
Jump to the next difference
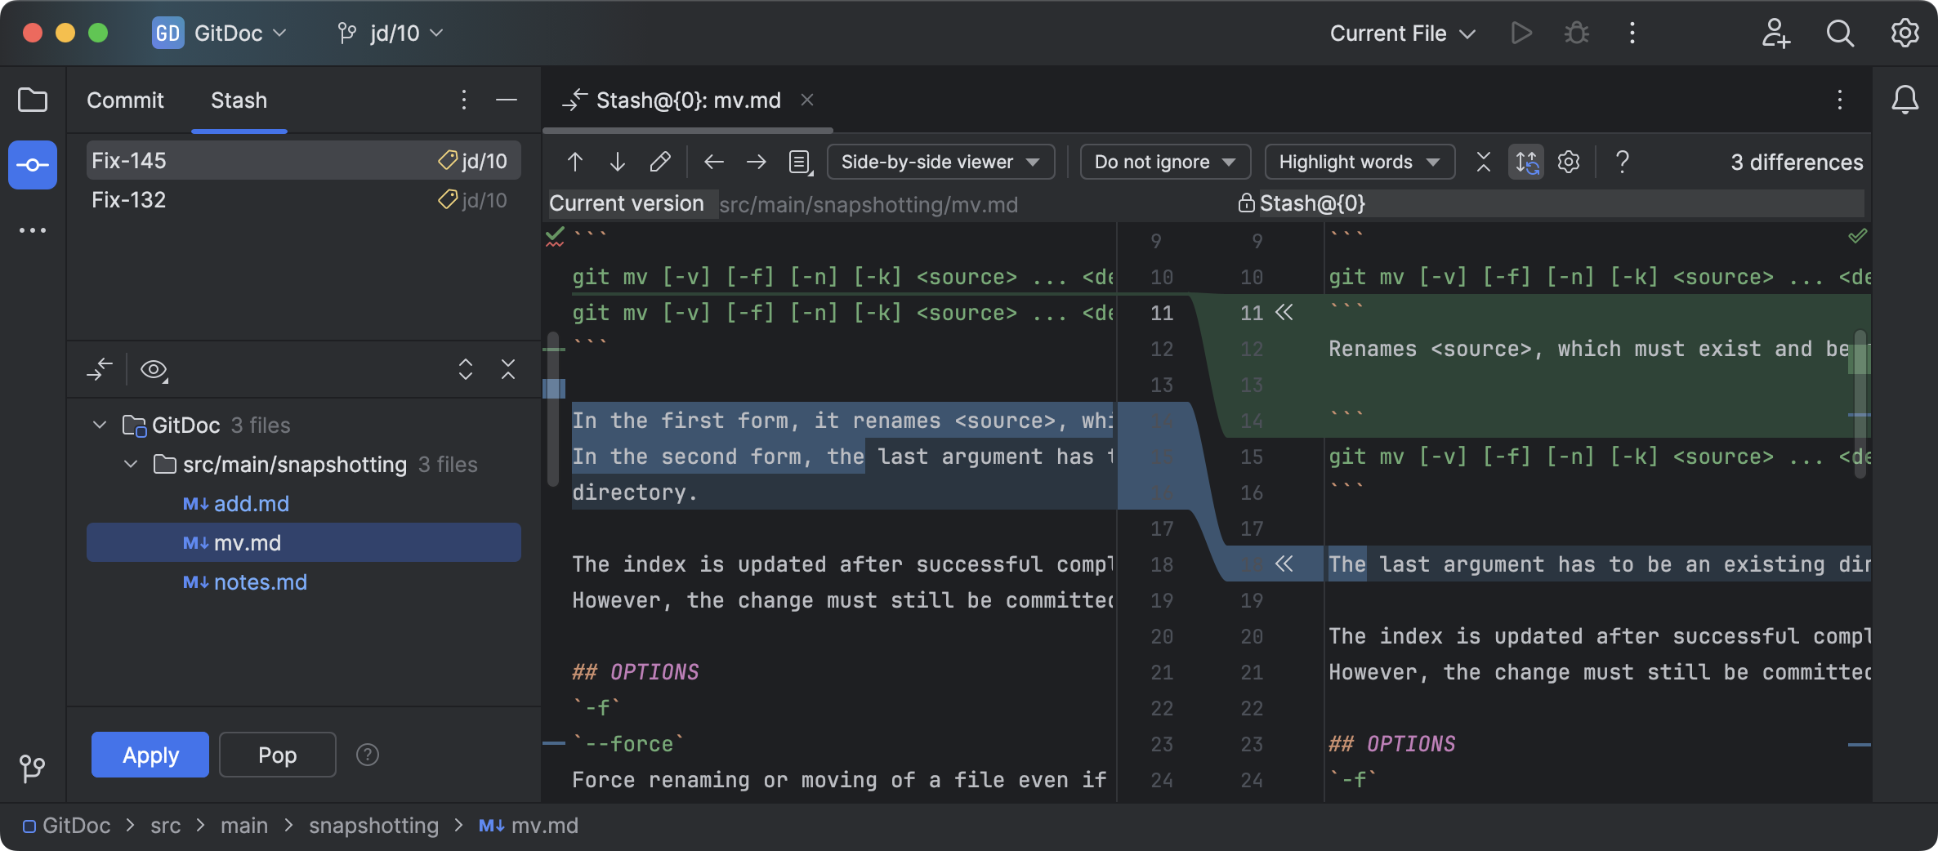click(617, 161)
